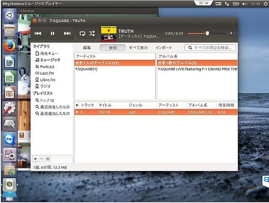Click the アーティスト browser column header
This screenshot has width=269, height=203.
click(x=115, y=56)
